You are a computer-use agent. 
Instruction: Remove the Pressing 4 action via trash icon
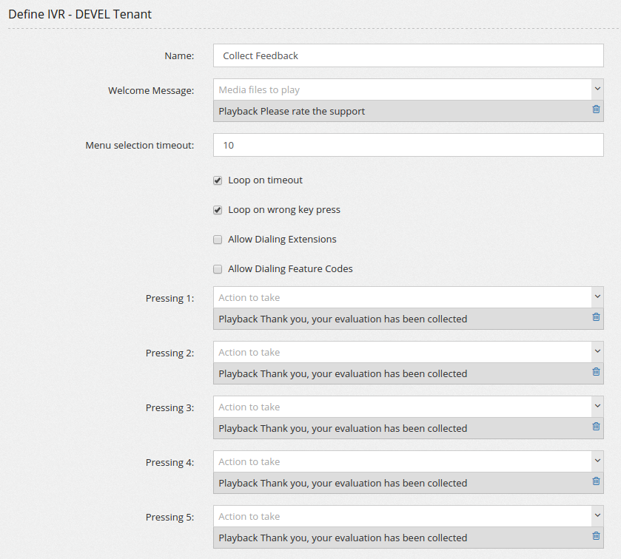point(596,481)
